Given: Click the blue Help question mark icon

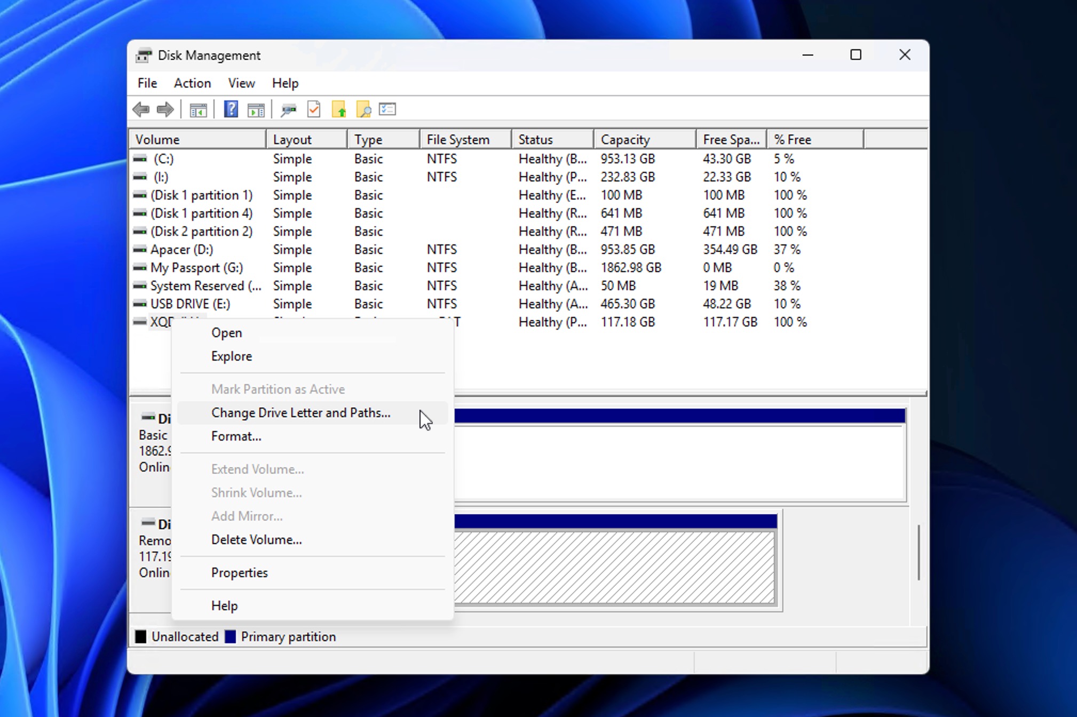Looking at the screenshot, I should (x=231, y=109).
